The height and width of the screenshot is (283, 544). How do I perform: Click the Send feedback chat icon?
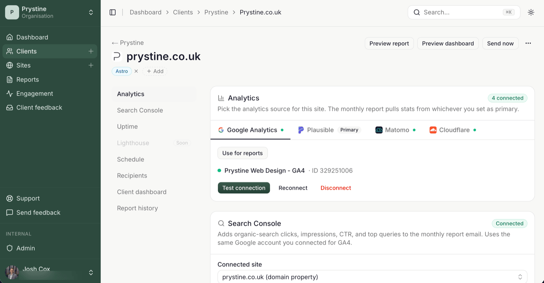pyautogui.click(x=10, y=213)
